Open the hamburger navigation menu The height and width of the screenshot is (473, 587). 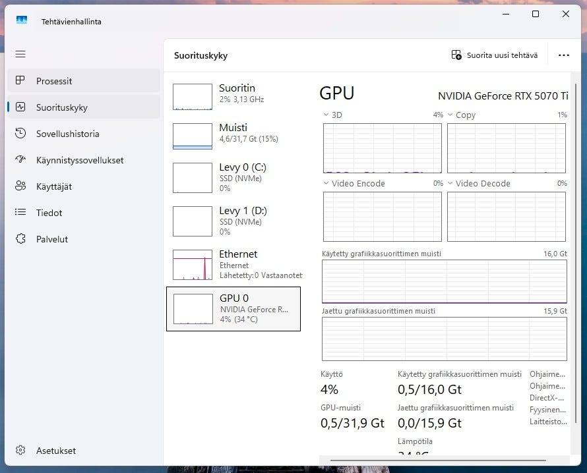coord(20,54)
